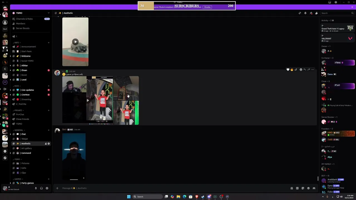Image resolution: width=356 pixels, height=200 pixels.
Task: Open Microsoft Edge from taskbar
Action: pyautogui.click(x=184, y=197)
